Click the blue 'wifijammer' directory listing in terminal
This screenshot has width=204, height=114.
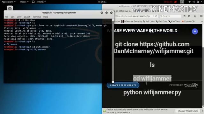[x=11, y=44]
